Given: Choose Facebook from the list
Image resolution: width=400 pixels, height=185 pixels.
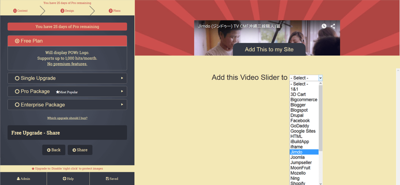Looking at the screenshot, I should pyautogui.click(x=304, y=121).
